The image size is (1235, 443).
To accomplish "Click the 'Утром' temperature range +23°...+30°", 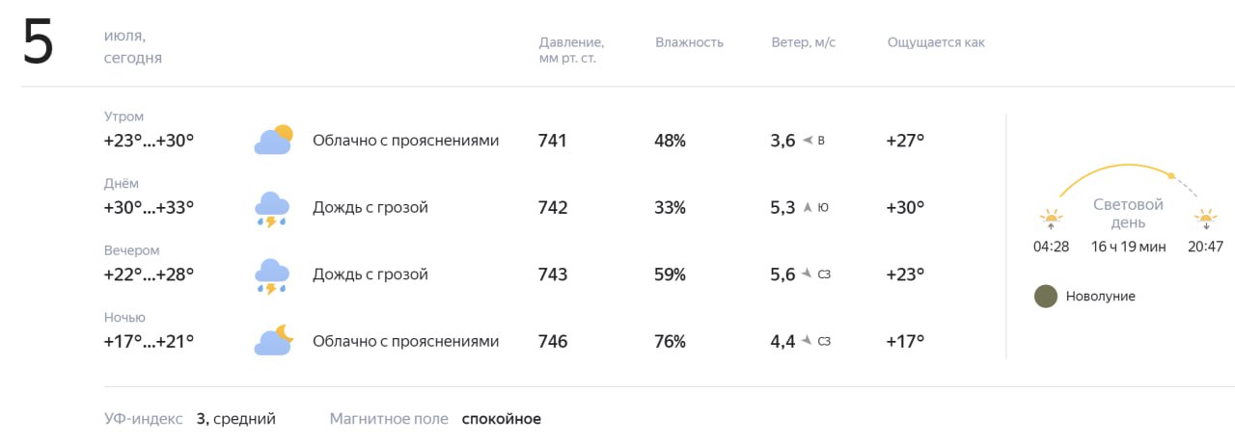I will [149, 141].
